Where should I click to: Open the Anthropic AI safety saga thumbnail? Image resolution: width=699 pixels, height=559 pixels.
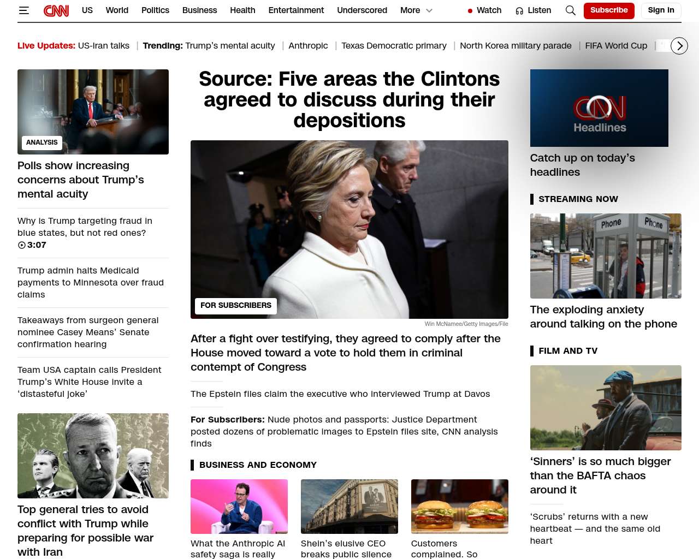click(239, 507)
